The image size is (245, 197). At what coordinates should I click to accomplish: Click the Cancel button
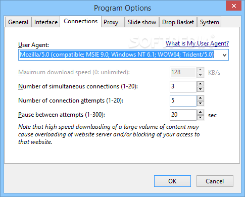tap(215, 181)
